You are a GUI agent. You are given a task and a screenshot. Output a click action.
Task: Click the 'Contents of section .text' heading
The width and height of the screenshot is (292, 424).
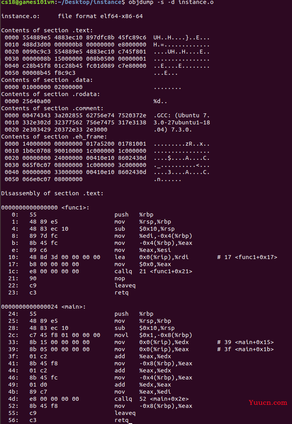(47, 30)
